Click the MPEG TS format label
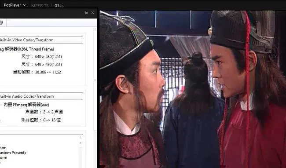 point(40,6)
